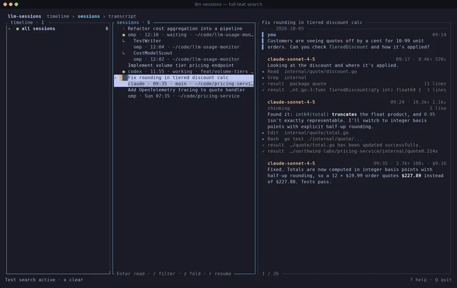Click the Enter read hint

pyautogui.click(x=130, y=274)
